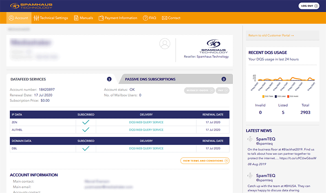
Task: Click the Total usage value 2903
Action: coord(305,112)
